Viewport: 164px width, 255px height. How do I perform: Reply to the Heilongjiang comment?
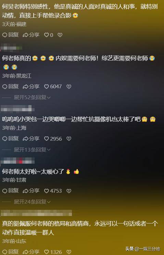click(x=10, y=87)
